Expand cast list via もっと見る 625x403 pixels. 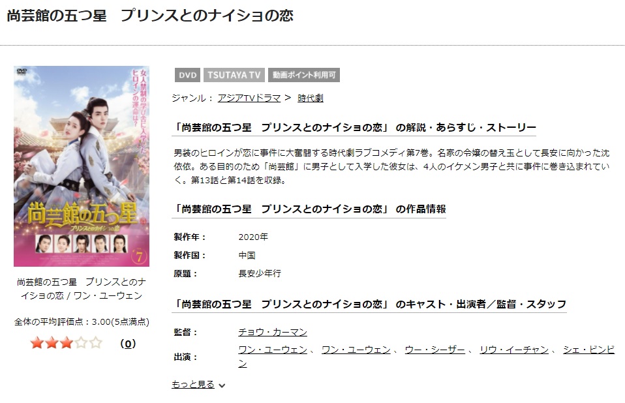tap(193, 384)
